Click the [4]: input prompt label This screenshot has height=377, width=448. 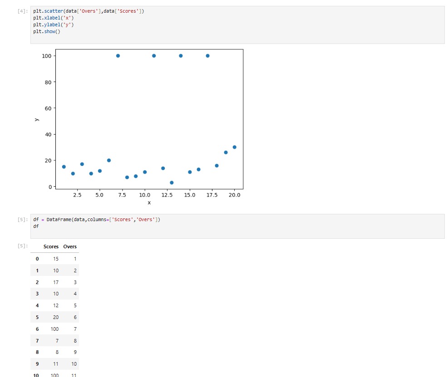point(23,11)
